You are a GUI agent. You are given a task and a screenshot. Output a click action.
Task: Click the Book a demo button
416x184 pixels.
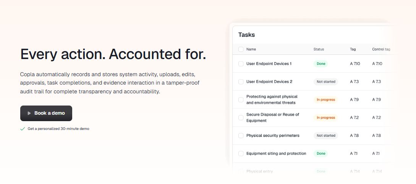(x=46, y=113)
